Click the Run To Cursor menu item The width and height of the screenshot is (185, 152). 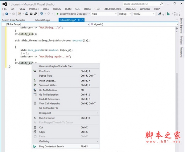[x=66, y=118]
